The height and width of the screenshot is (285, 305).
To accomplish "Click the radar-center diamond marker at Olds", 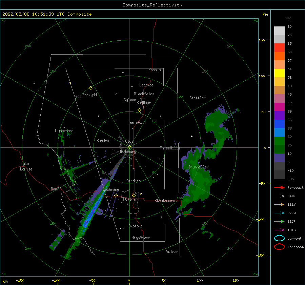I will 129,147.
